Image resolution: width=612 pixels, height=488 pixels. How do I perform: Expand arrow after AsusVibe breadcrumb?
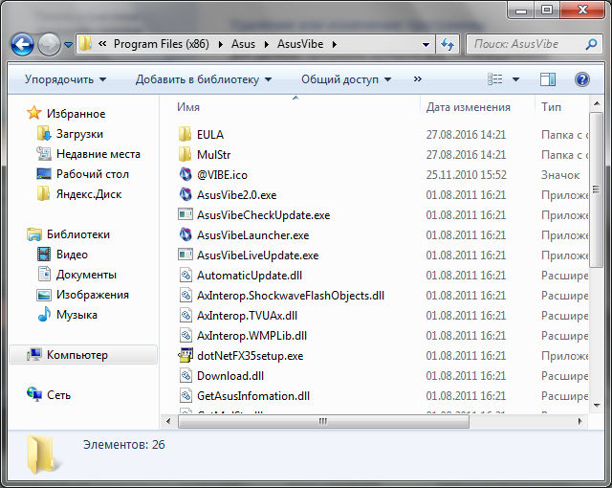click(335, 45)
